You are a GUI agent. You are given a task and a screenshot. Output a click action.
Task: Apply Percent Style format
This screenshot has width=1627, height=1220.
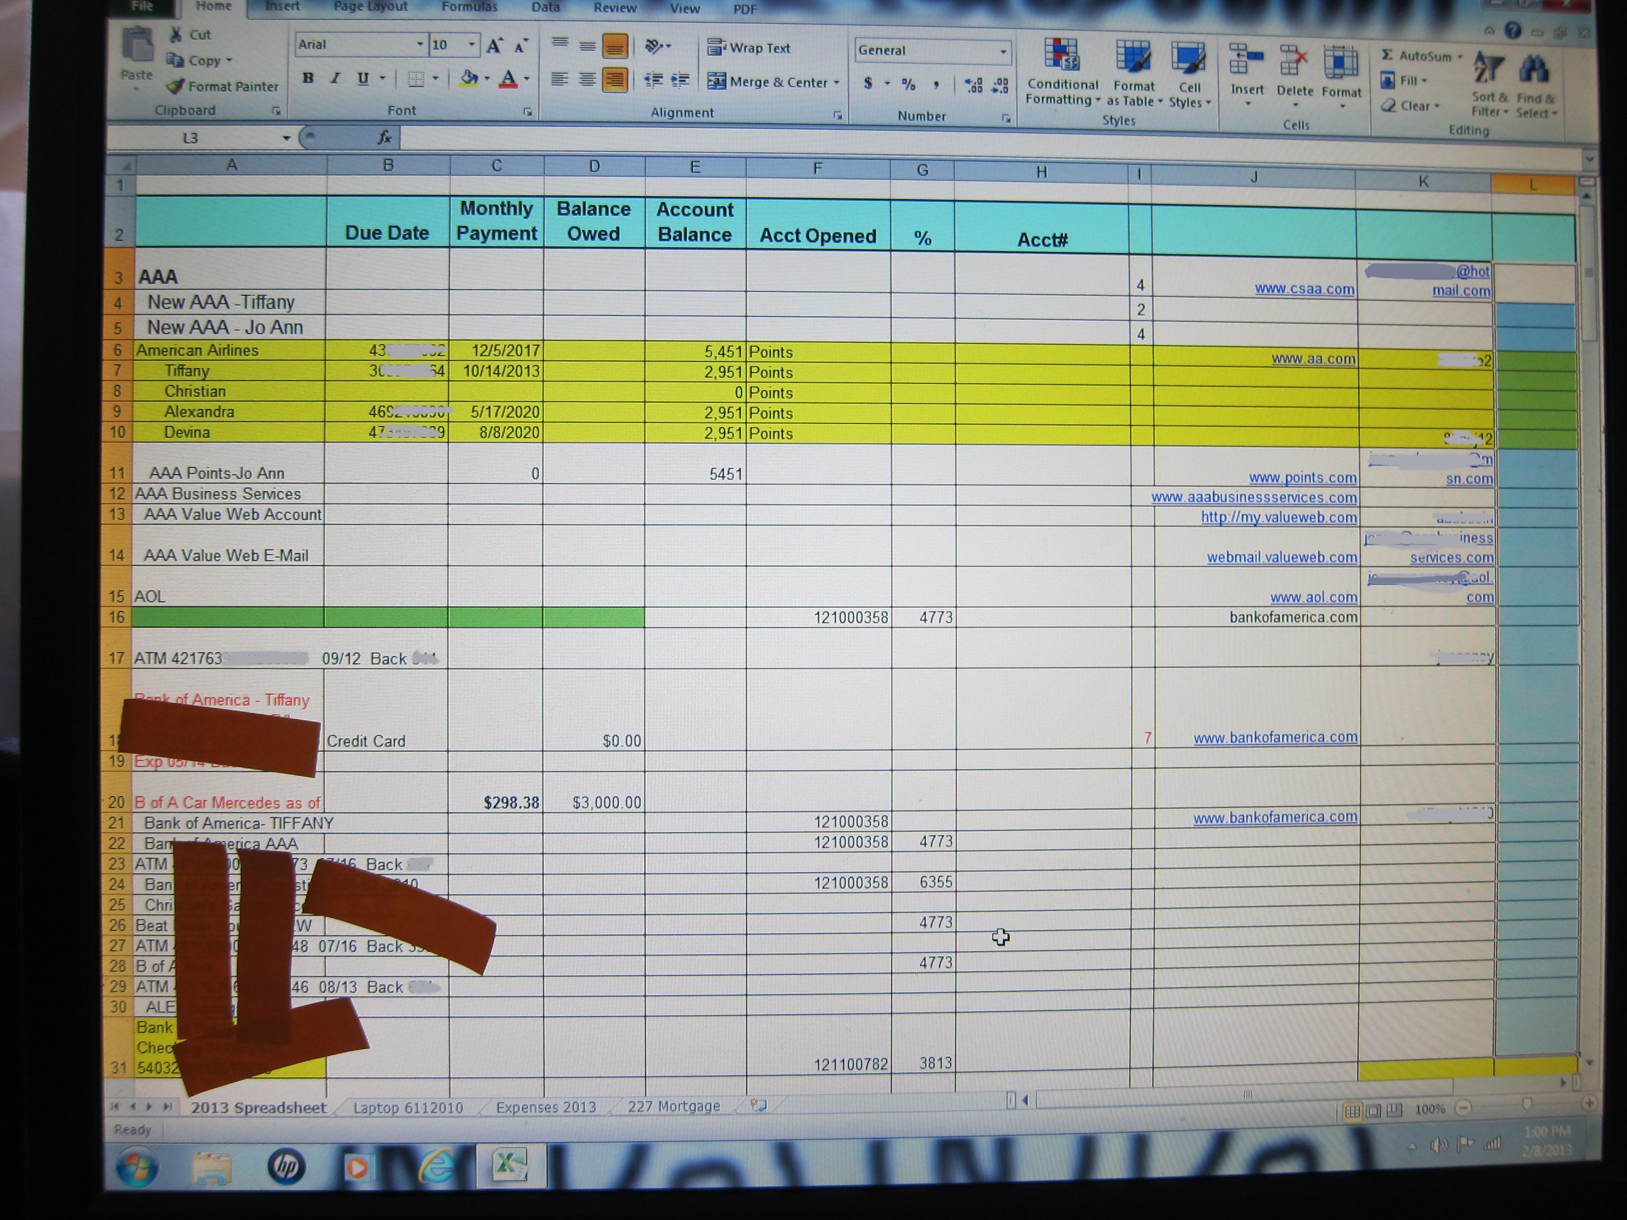pyautogui.click(x=908, y=85)
